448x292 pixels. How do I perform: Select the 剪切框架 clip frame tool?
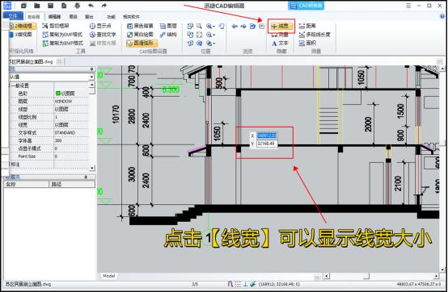pyautogui.click(x=56, y=26)
